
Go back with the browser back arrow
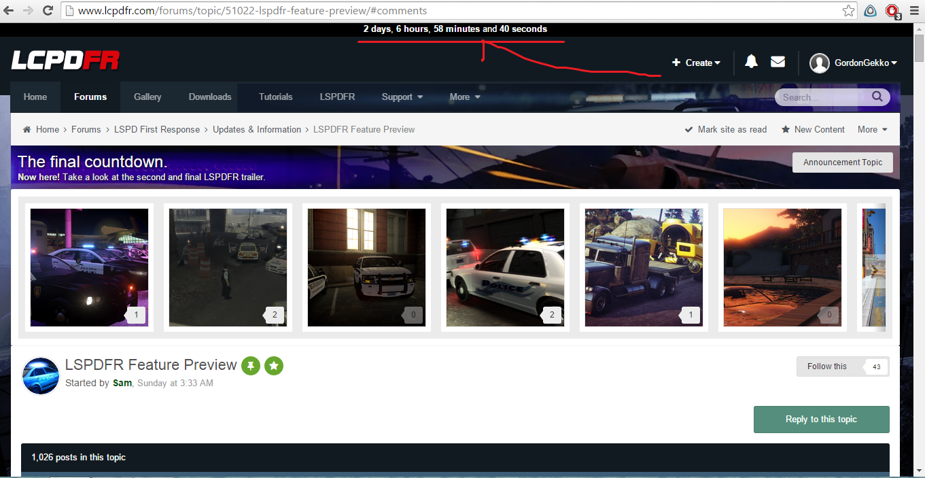[10, 11]
